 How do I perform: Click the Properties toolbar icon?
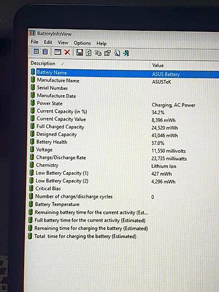click(x=107, y=53)
